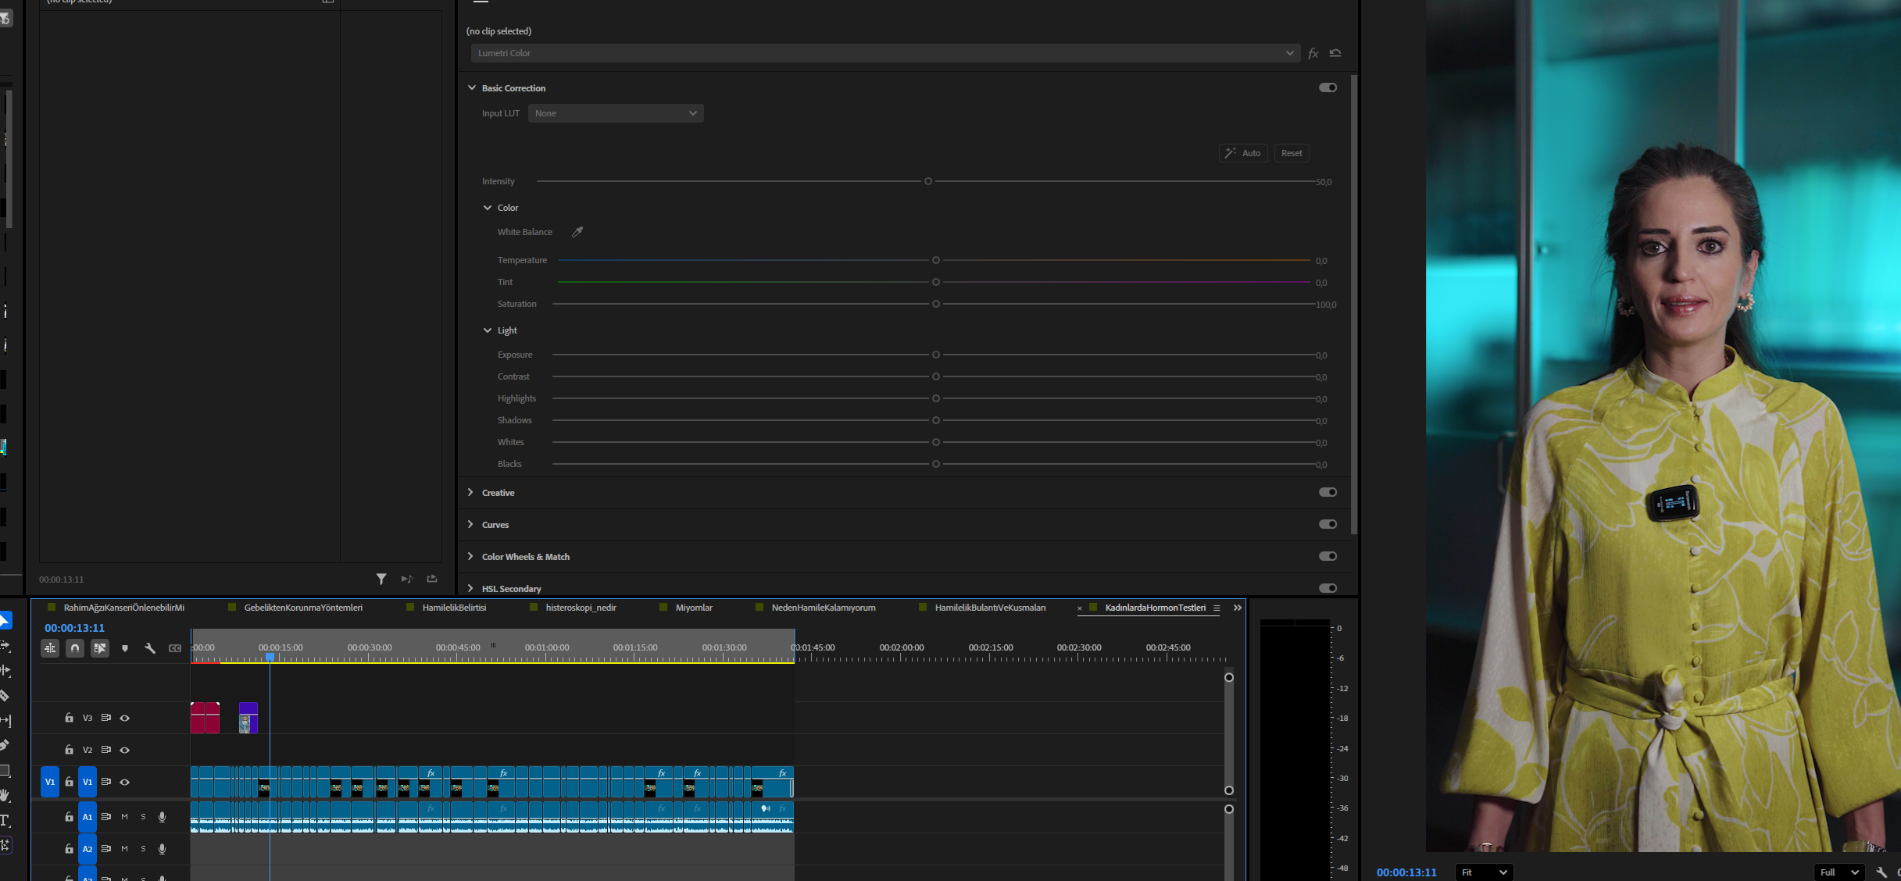
Task: Switch to HamilelikBelirtisi sequence tab
Action: (454, 608)
